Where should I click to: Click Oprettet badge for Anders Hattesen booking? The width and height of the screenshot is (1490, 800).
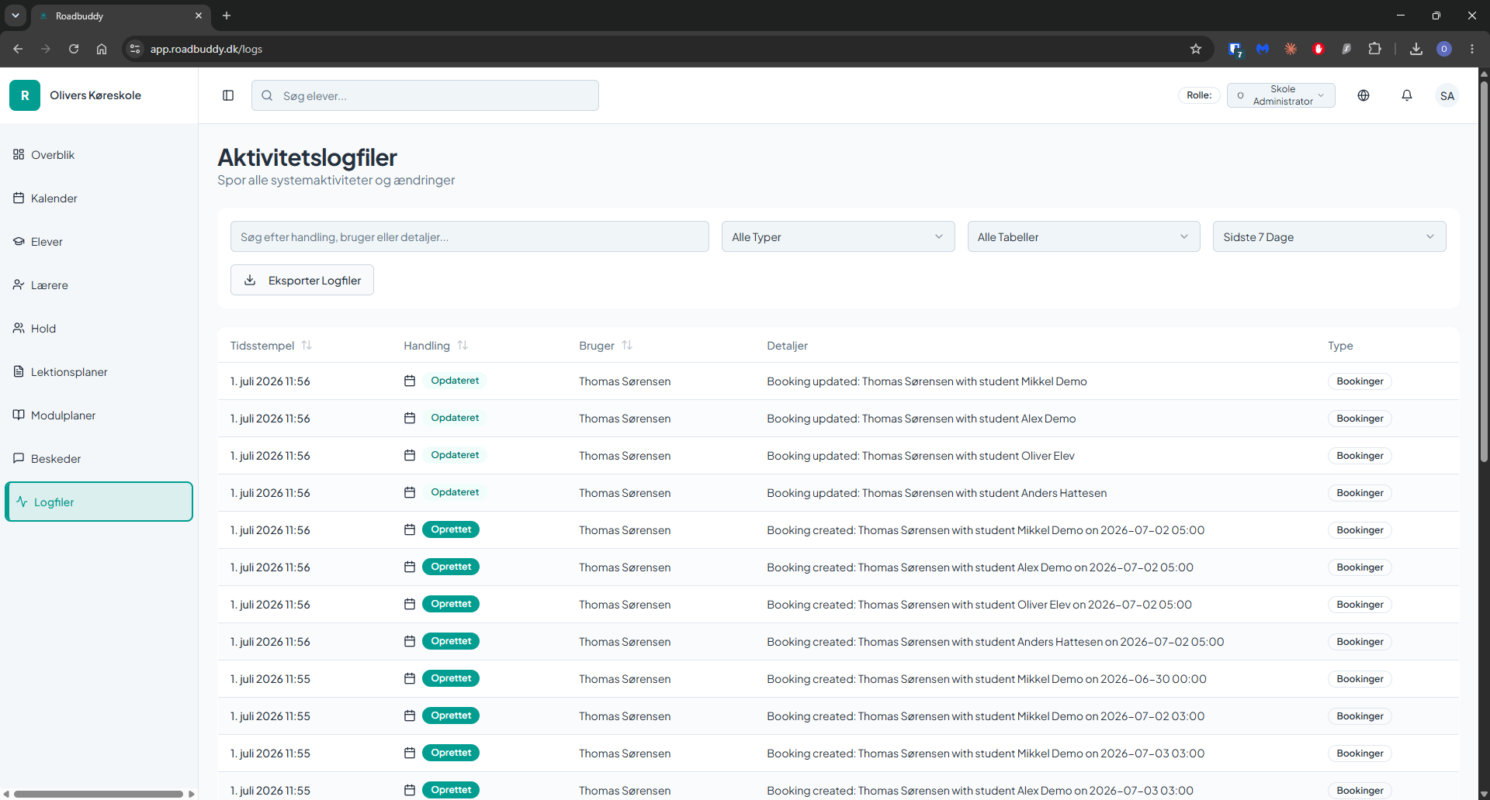pyautogui.click(x=451, y=641)
